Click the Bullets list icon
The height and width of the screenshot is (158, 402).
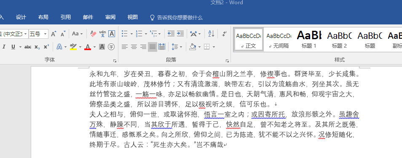pos(125,34)
